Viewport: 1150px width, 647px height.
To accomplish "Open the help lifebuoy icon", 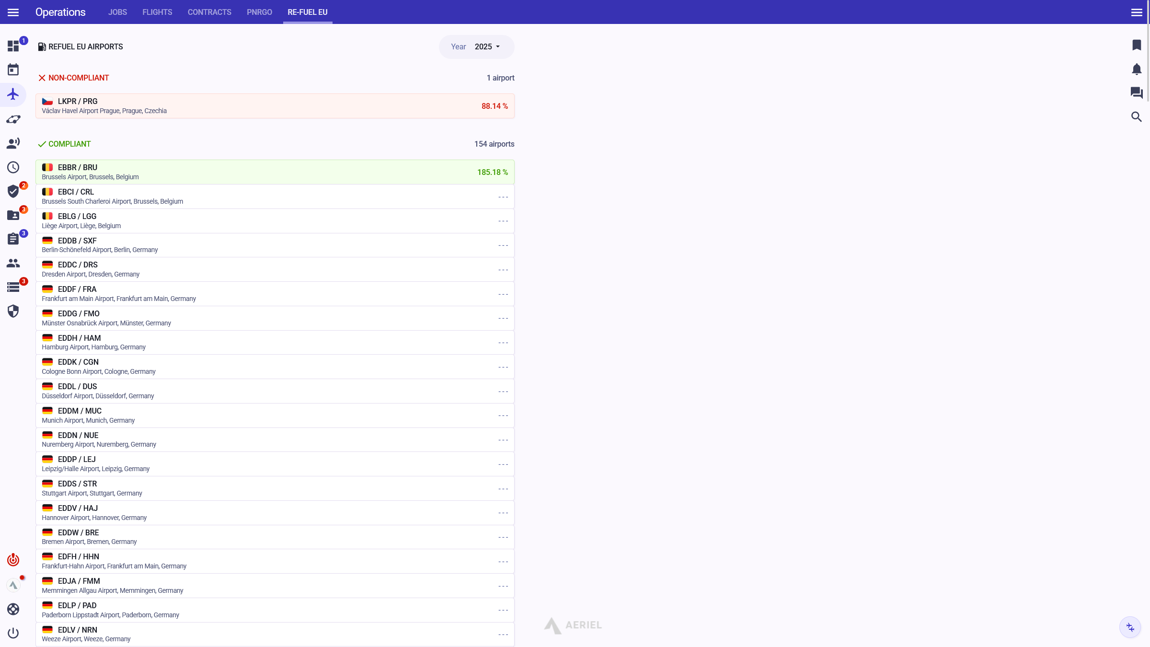I will tap(13, 609).
